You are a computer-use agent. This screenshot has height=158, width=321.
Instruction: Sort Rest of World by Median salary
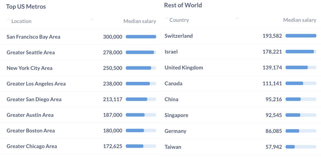pyautogui.click(x=300, y=20)
